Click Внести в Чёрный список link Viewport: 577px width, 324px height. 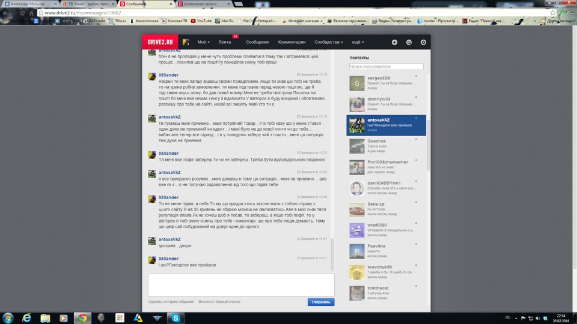219,302
